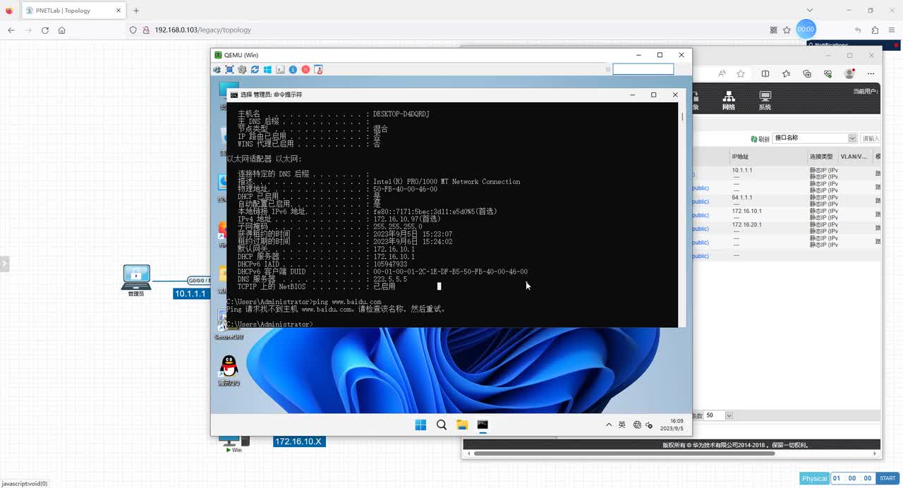Click browser back arrow

[11, 30]
